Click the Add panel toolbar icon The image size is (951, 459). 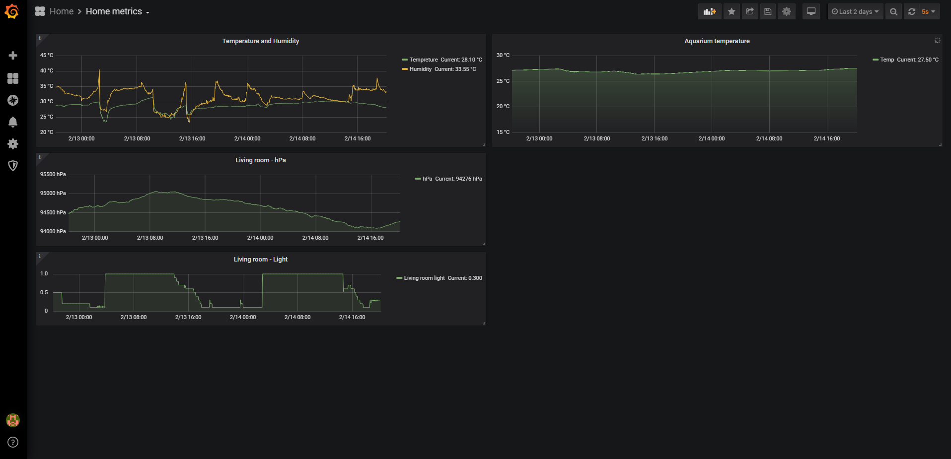(x=710, y=11)
